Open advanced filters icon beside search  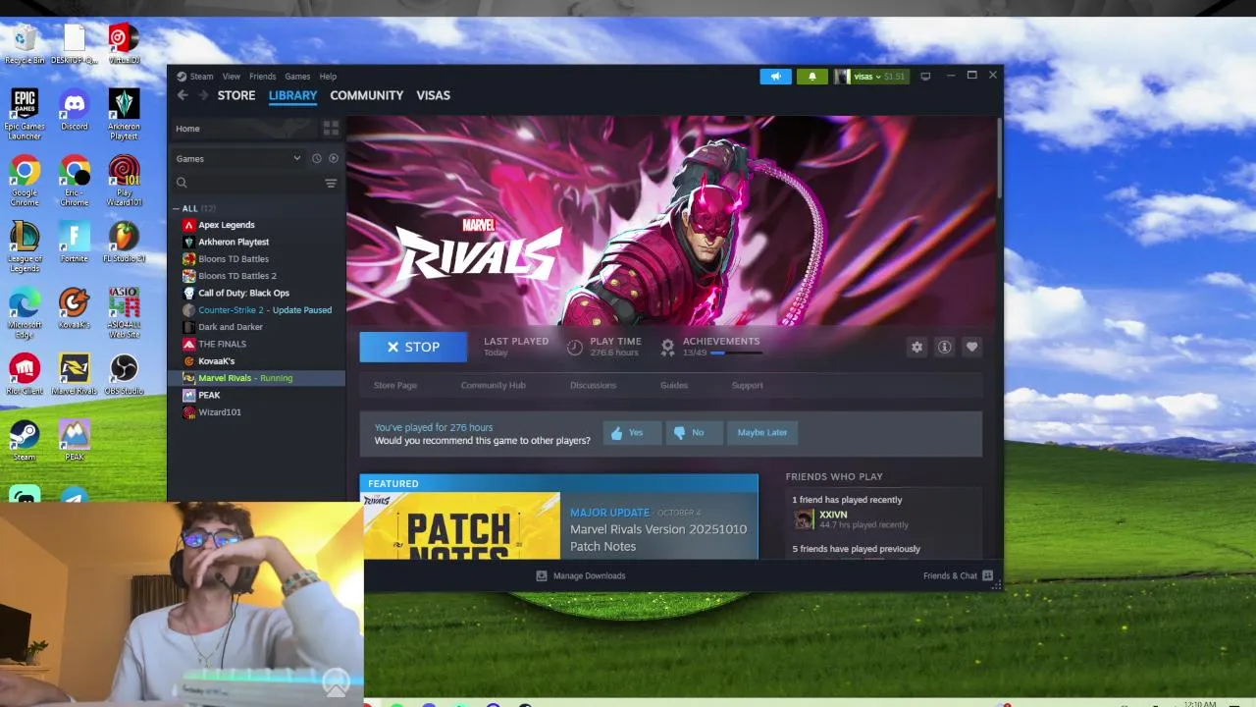(x=331, y=183)
